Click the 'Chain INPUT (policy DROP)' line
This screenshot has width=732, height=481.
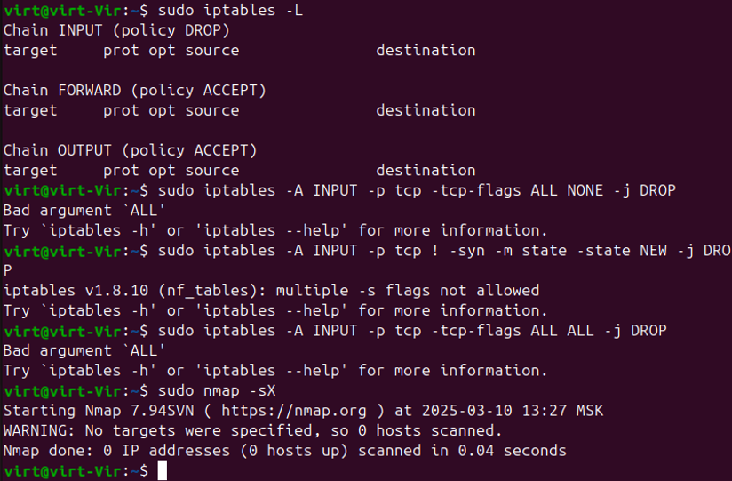tap(116, 30)
